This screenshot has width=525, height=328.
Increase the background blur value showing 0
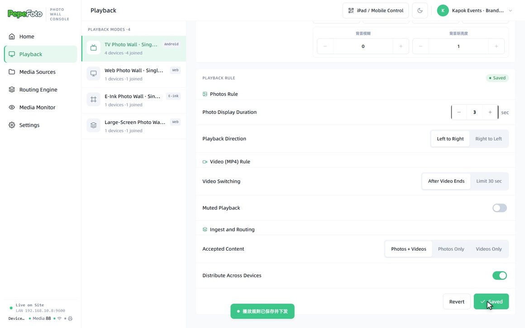point(401,47)
